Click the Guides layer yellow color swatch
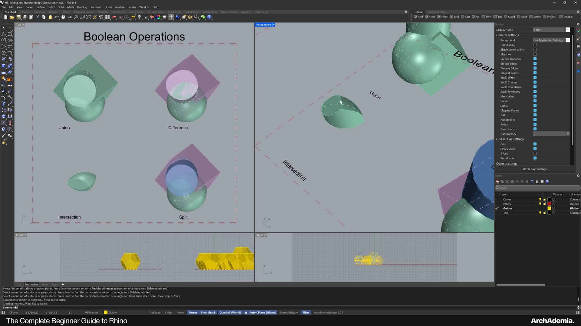Viewport: 581px width, 326px height. pos(549,208)
